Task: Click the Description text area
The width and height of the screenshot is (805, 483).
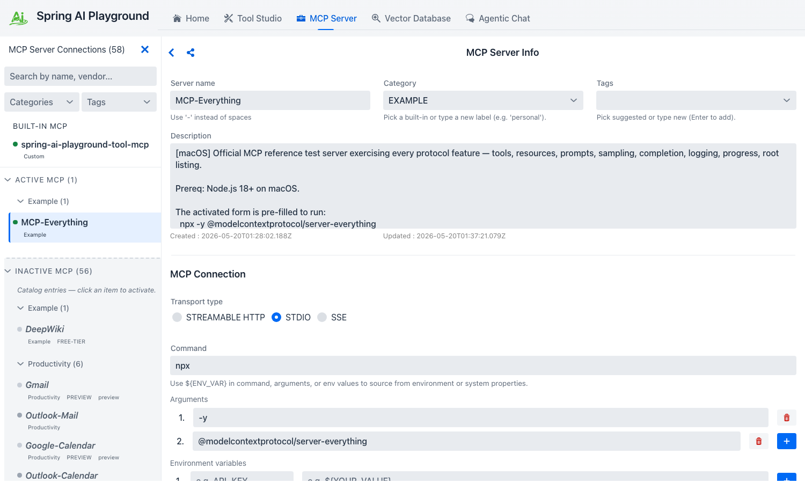Action: [x=483, y=186]
